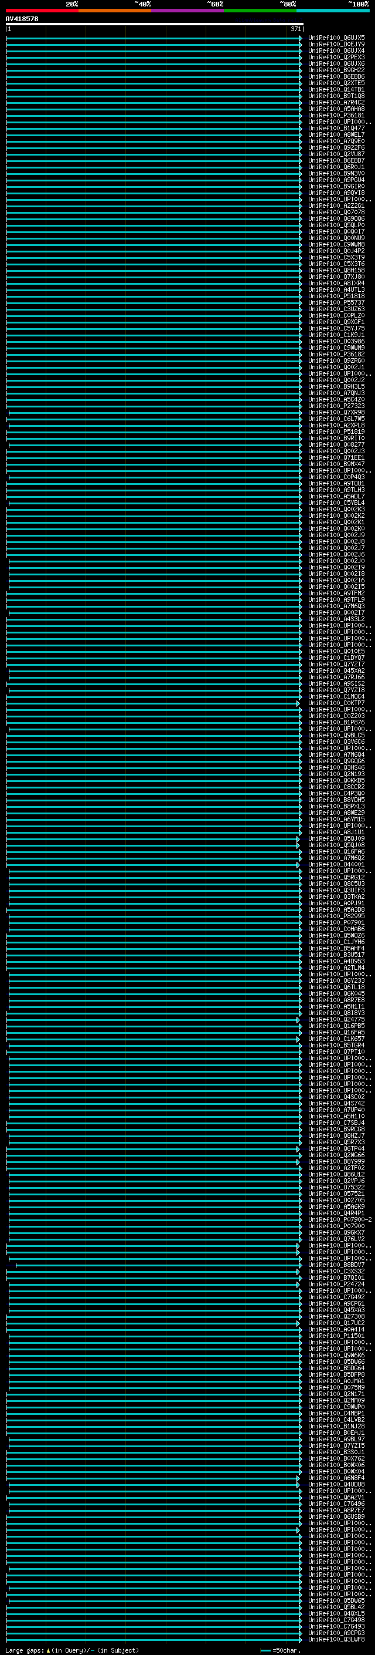Select label UniRef100_A7M6Q4
The width and height of the screenshot is (375, 1655).
tap(336, 755)
